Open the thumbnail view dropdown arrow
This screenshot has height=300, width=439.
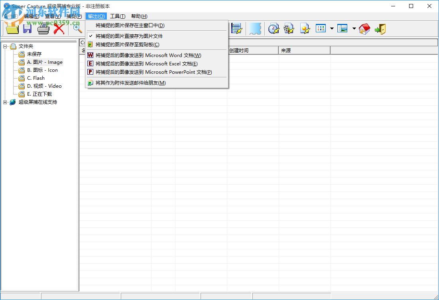tap(331, 28)
